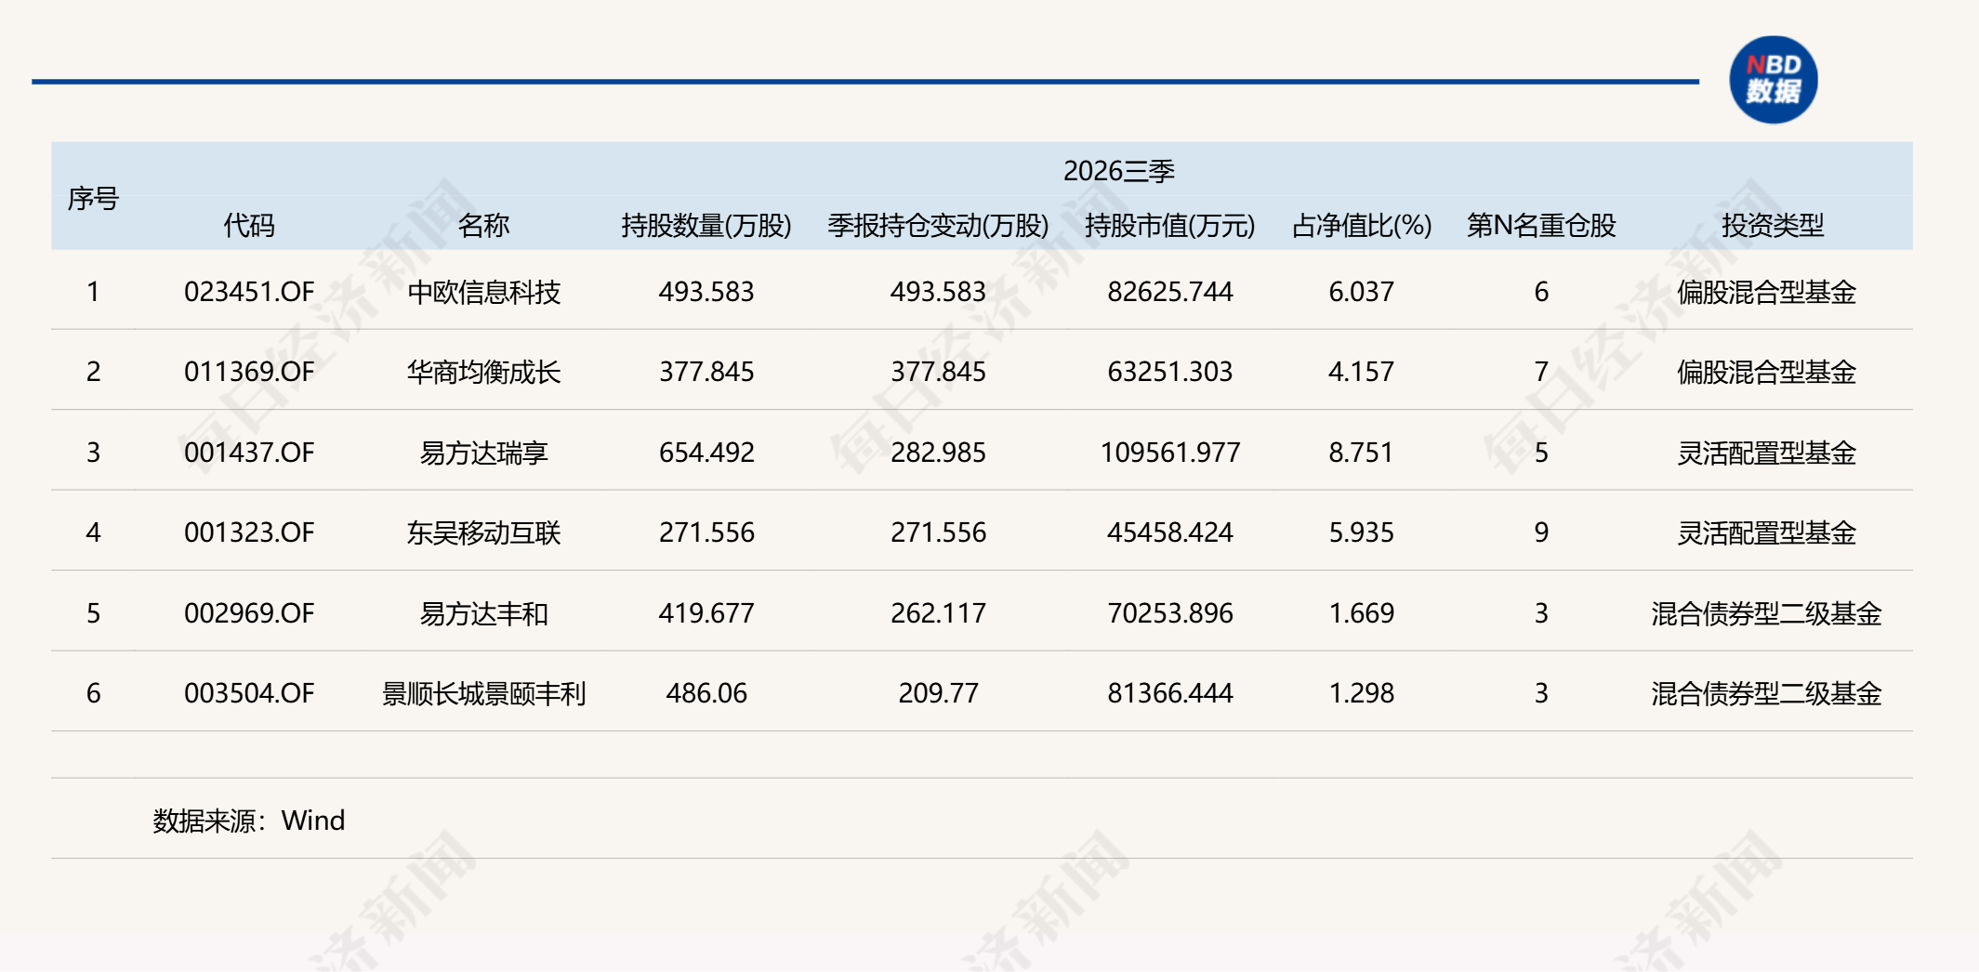The height and width of the screenshot is (972, 1979).
Task: Click fund name 易方达瑞享
Action: pos(484,453)
